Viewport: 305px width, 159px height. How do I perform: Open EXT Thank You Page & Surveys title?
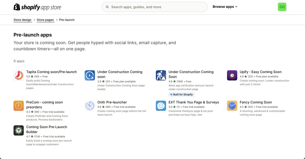tap(194, 102)
